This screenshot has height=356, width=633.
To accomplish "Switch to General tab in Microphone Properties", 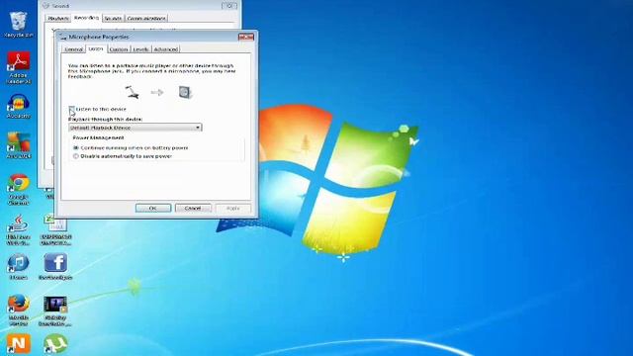I will 74,49.
